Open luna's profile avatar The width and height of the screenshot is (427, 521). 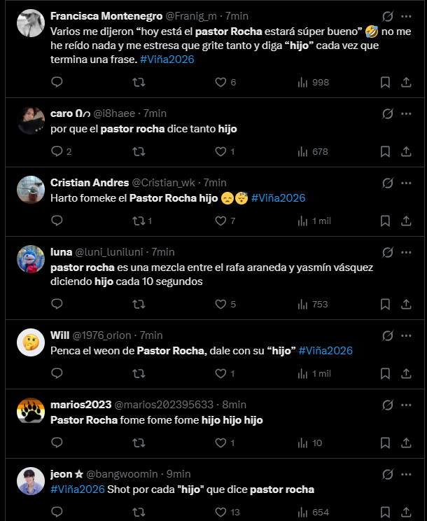click(x=31, y=259)
